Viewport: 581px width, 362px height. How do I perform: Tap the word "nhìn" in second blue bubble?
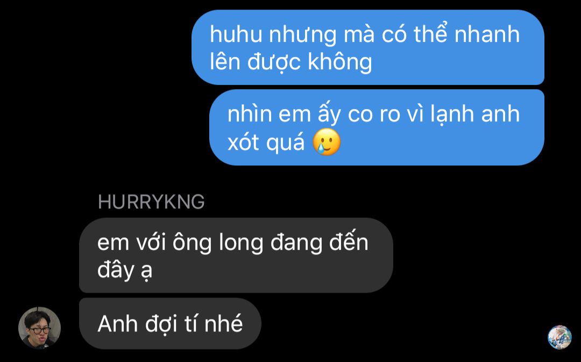point(250,114)
